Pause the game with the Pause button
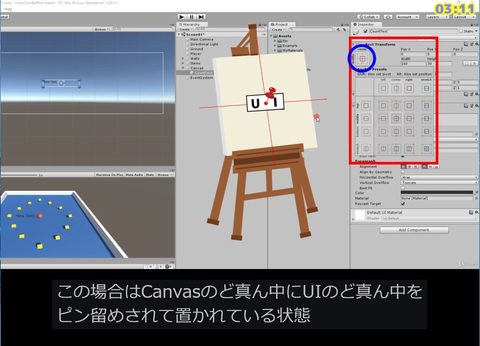This screenshot has height=346, width=480. pyautogui.click(x=192, y=17)
